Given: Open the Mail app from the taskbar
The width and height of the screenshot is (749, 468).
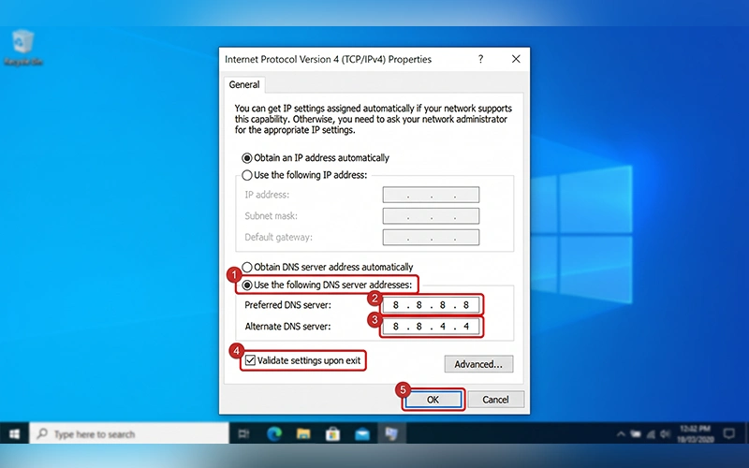Looking at the screenshot, I should pos(362,433).
